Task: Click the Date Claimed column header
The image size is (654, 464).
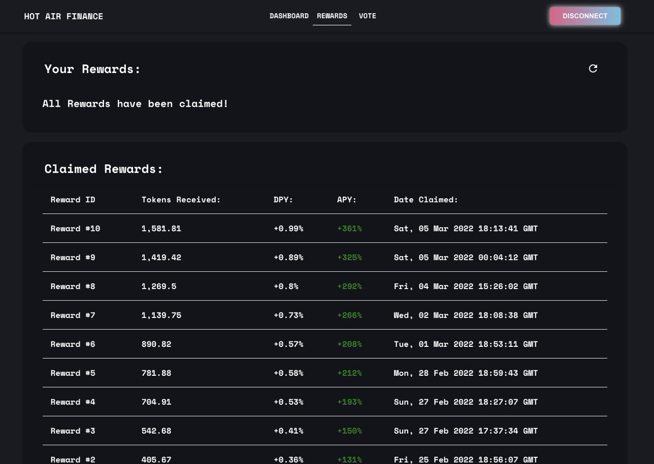Action: pos(426,200)
